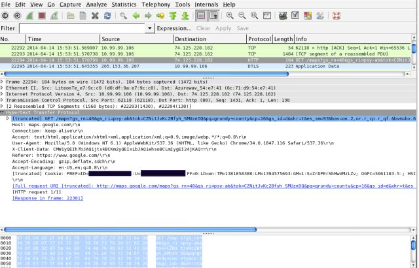Open the File menu
This screenshot has height=268, width=419.
coord(6,5)
